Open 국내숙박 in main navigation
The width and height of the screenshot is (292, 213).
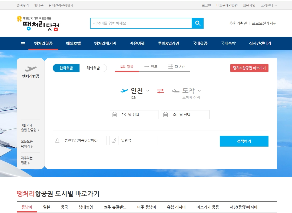pyautogui.click(x=228, y=43)
